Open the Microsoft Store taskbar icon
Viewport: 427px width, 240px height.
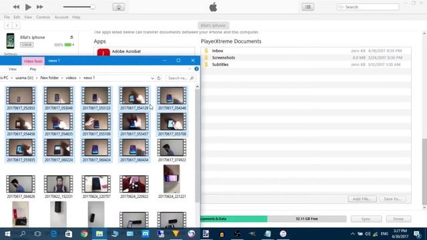[x=69, y=234]
